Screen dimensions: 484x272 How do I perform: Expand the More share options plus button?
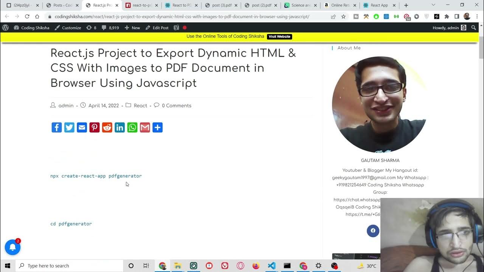[157, 127]
